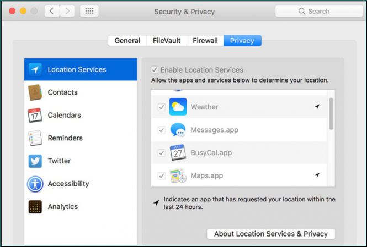This screenshot has height=247, width=367.
Task: Select the Analytics icon in sidebar
Action: tap(35, 207)
